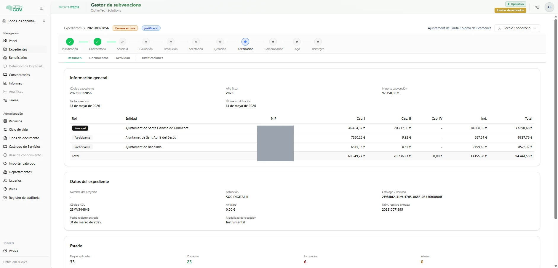This screenshot has width=558, height=268.
Task: Click the Importe subvención value 97.750,00 €
Action: point(390,93)
